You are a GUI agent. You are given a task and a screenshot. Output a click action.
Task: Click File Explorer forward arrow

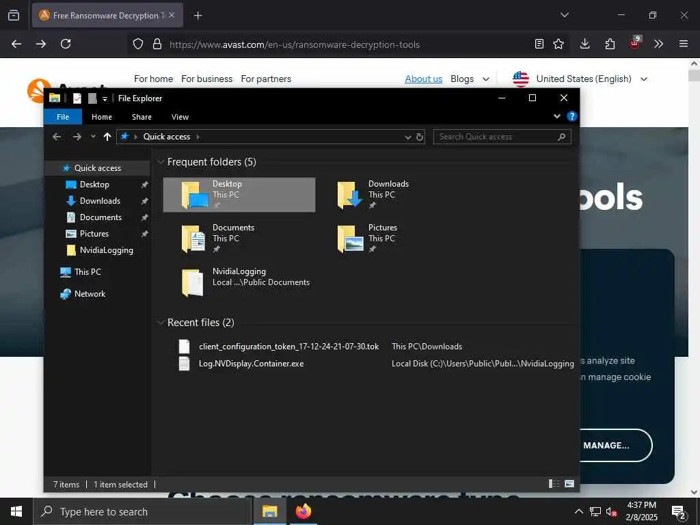click(77, 137)
